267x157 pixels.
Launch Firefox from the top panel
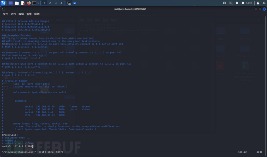29,3
